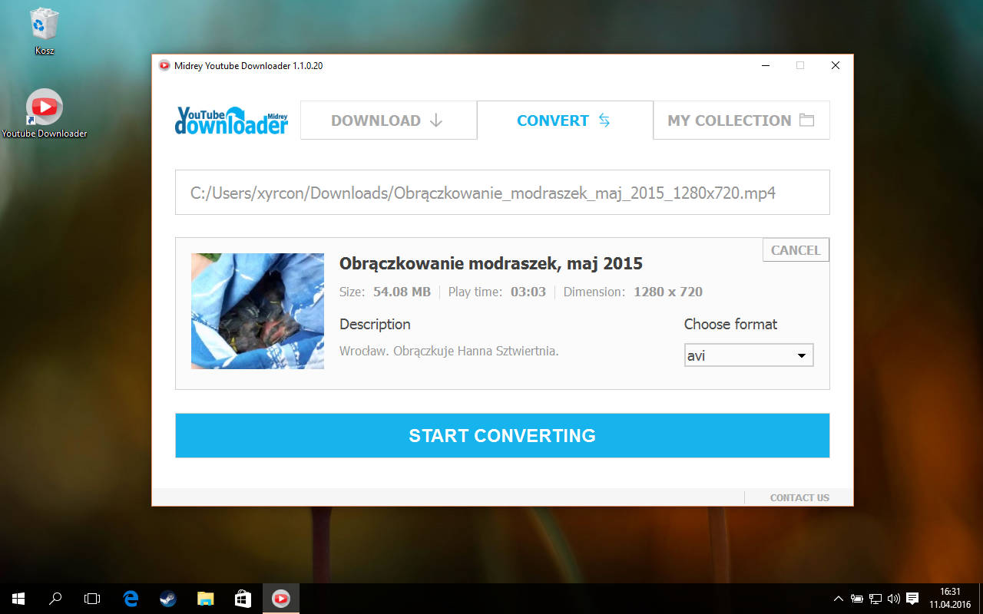Check battery status in system tray
This screenshot has width=983, height=614.
[x=856, y=599]
